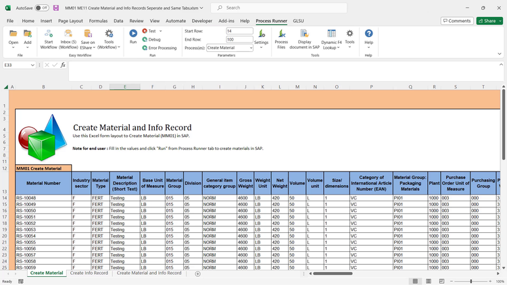Click the vertical scrollbar thumb
The height and width of the screenshot is (285, 507).
(x=504, y=124)
